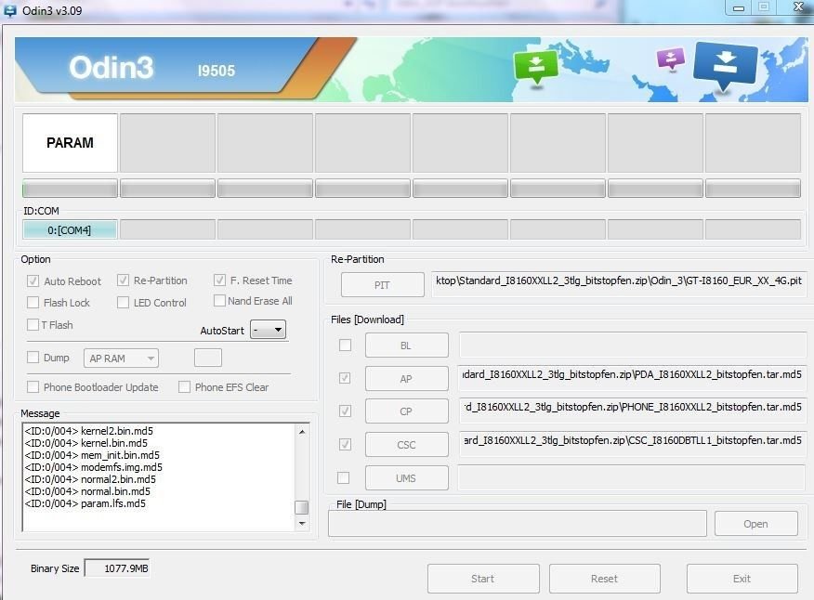
Task: Click the empty UMS file path field
Action: coord(631,477)
